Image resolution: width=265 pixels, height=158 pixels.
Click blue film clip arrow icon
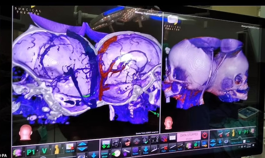(204, 144)
